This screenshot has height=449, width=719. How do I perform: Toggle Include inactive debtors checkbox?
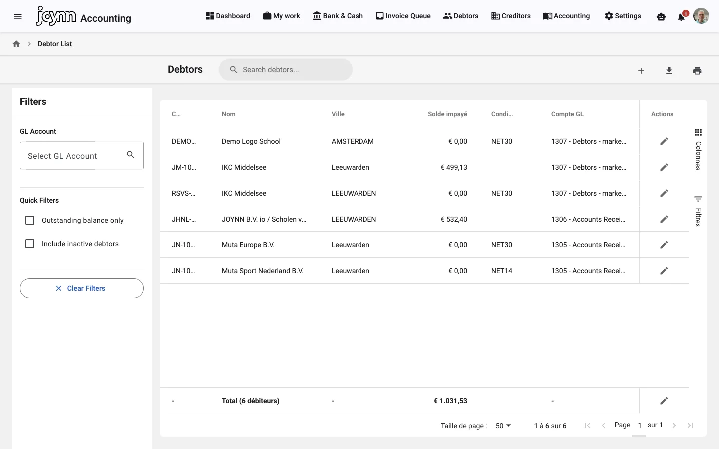[30, 244]
